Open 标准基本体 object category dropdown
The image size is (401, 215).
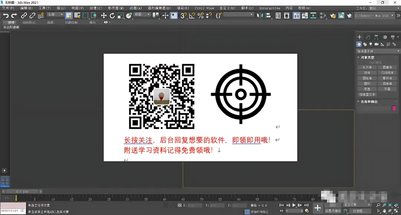(378, 51)
